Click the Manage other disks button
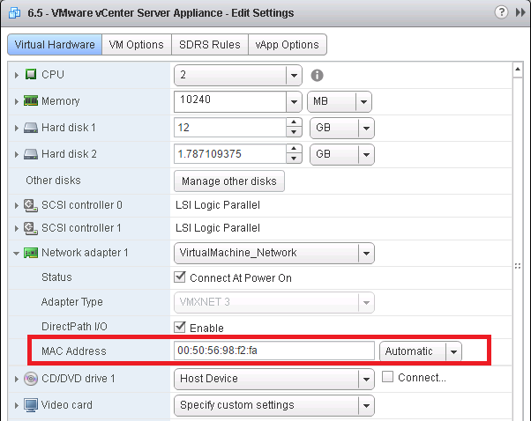 click(x=229, y=181)
